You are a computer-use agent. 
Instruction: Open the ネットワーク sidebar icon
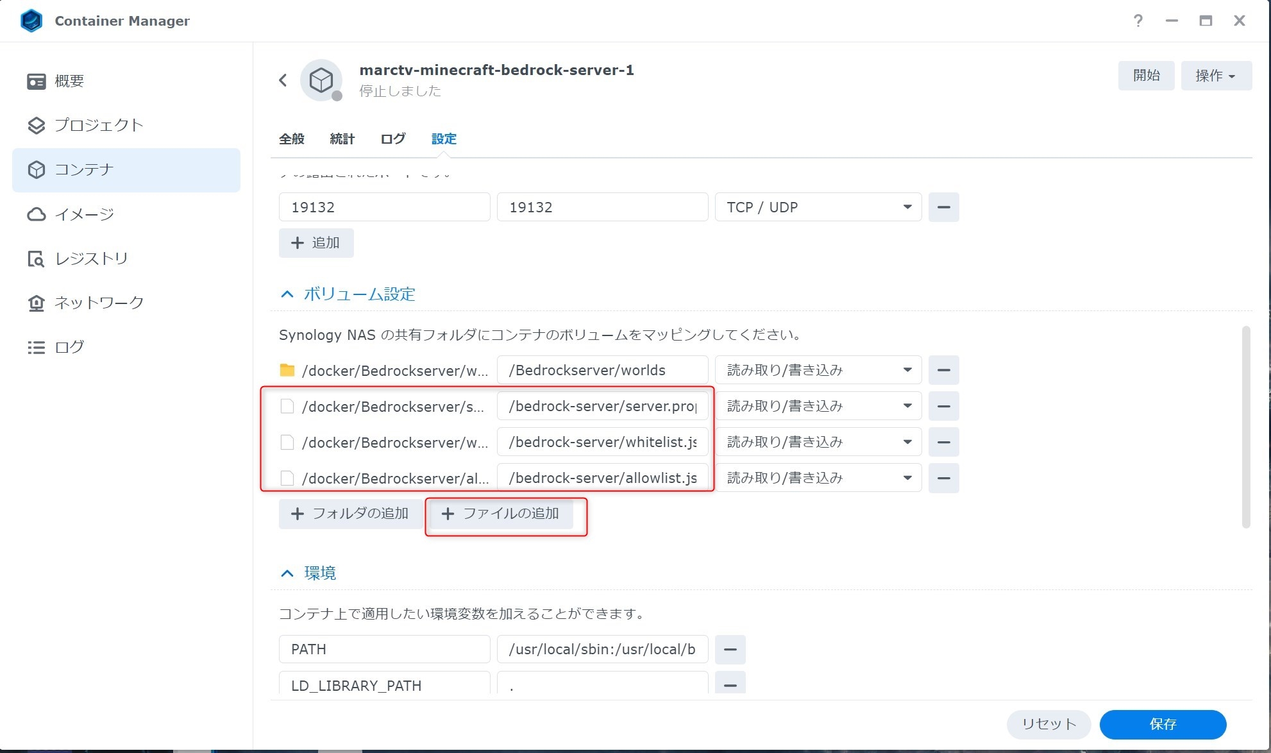pyautogui.click(x=36, y=303)
